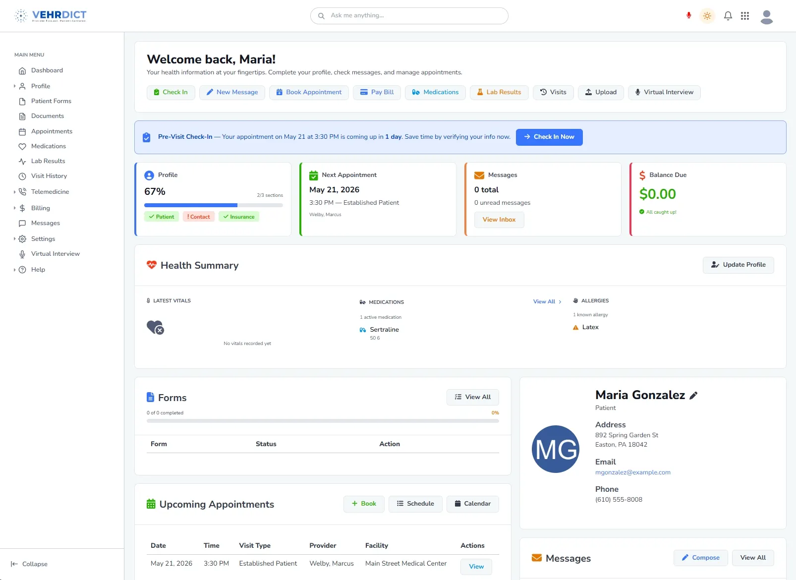Click the Check In Now button
Image resolution: width=796 pixels, height=580 pixels.
coord(549,137)
